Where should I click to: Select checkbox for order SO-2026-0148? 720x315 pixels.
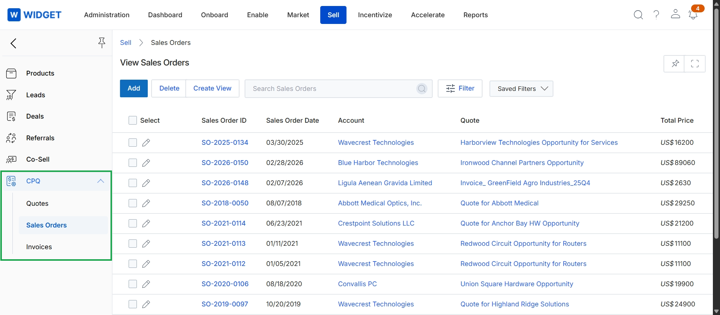pyautogui.click(x=133, y=183)
